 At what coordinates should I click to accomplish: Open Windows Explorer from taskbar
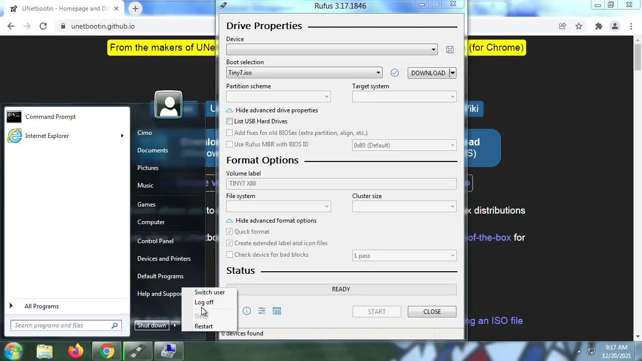[x=45, y=351]
